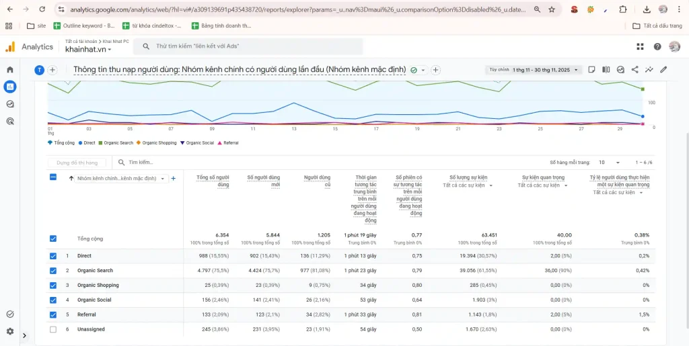
Task: Click the browser address bar URL
Action: coord(299,9)
